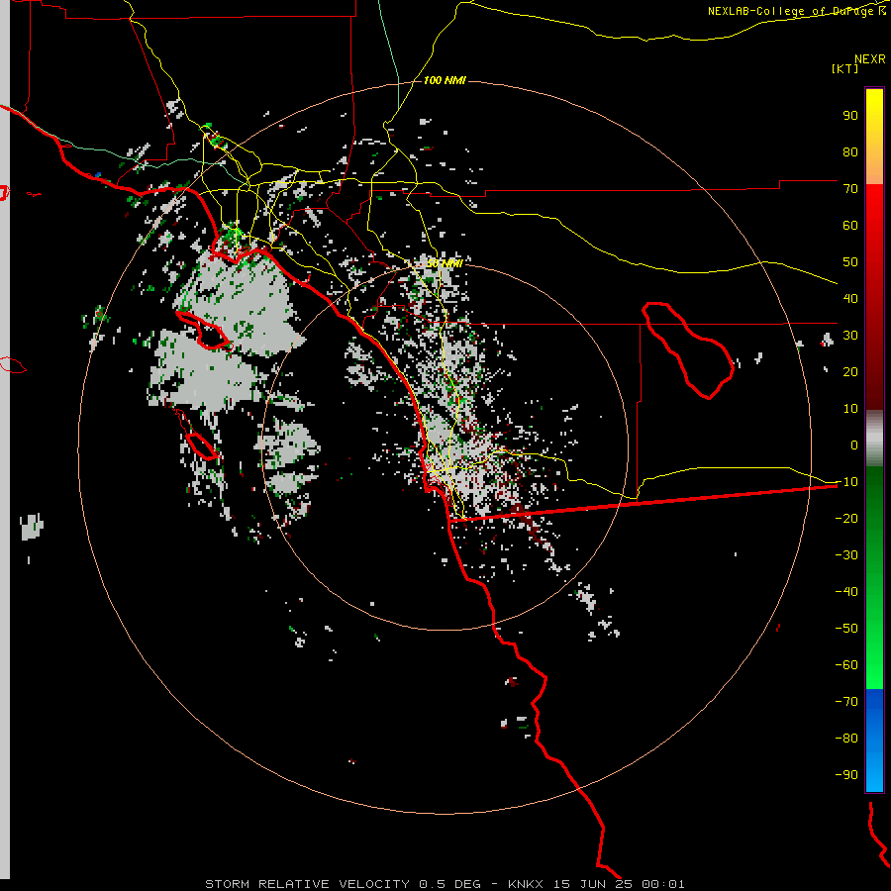
Task: Click the -80 label on the velocity scale
Action: coord(846,739)
